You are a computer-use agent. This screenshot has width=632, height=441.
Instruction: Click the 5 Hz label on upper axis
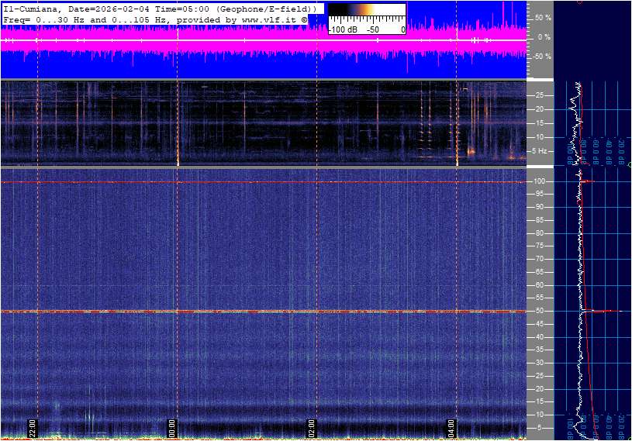click(540, 150)
